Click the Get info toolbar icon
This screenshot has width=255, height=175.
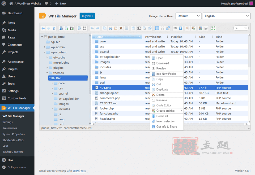[x=181, y=28]
